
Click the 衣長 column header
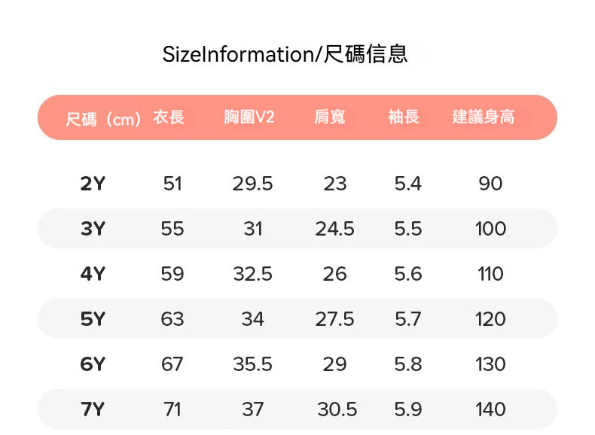(x=169, y=117)
